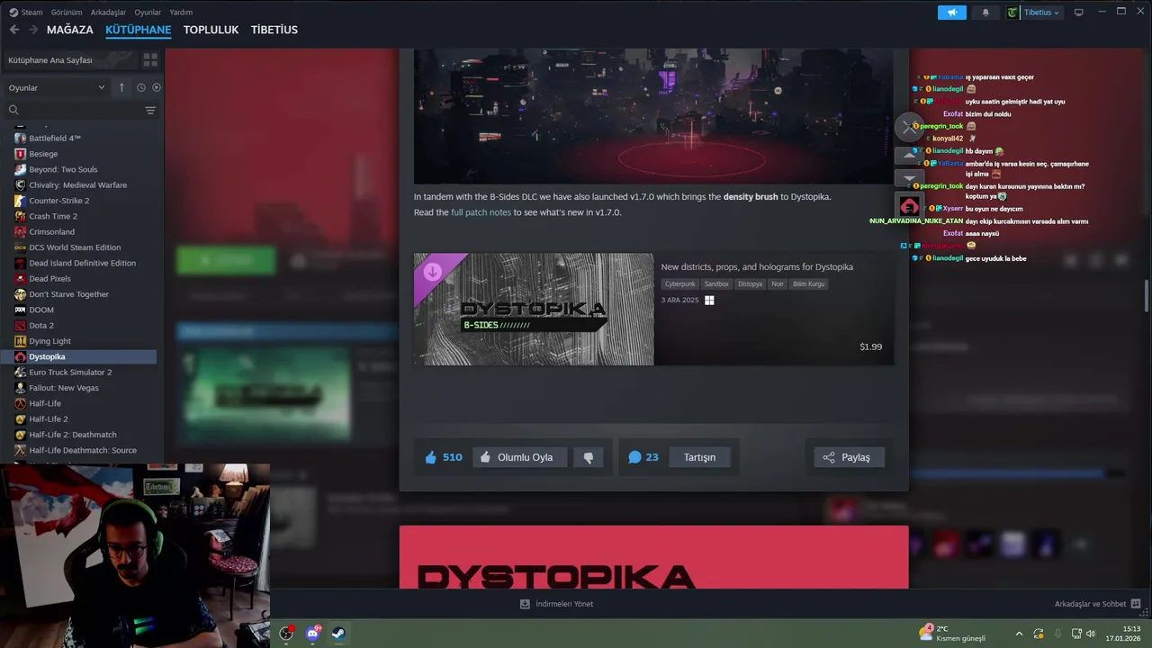
Task: Select Fallout: New Vegas
Action: 64,388
